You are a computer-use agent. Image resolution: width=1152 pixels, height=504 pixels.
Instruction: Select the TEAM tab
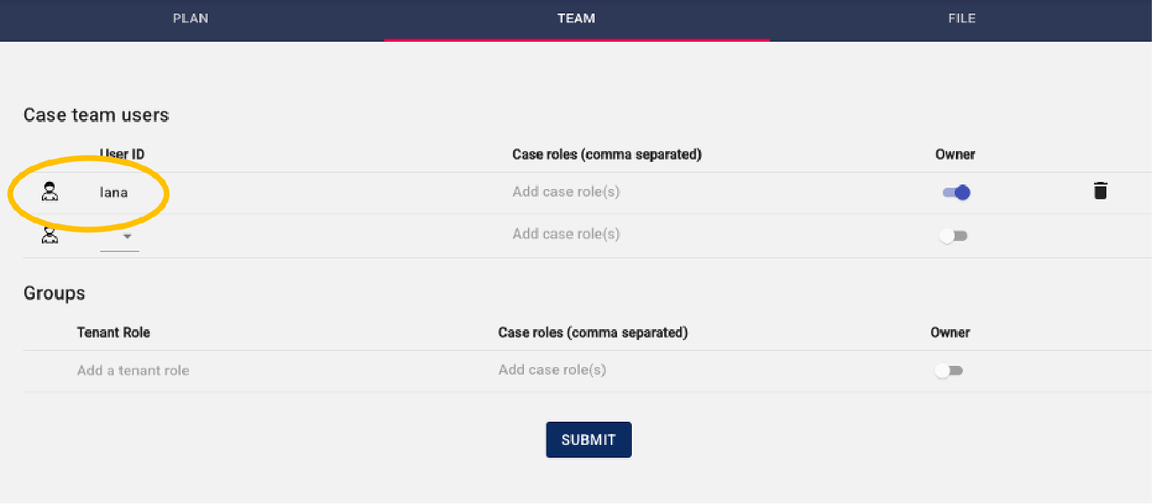click(576, 19)
